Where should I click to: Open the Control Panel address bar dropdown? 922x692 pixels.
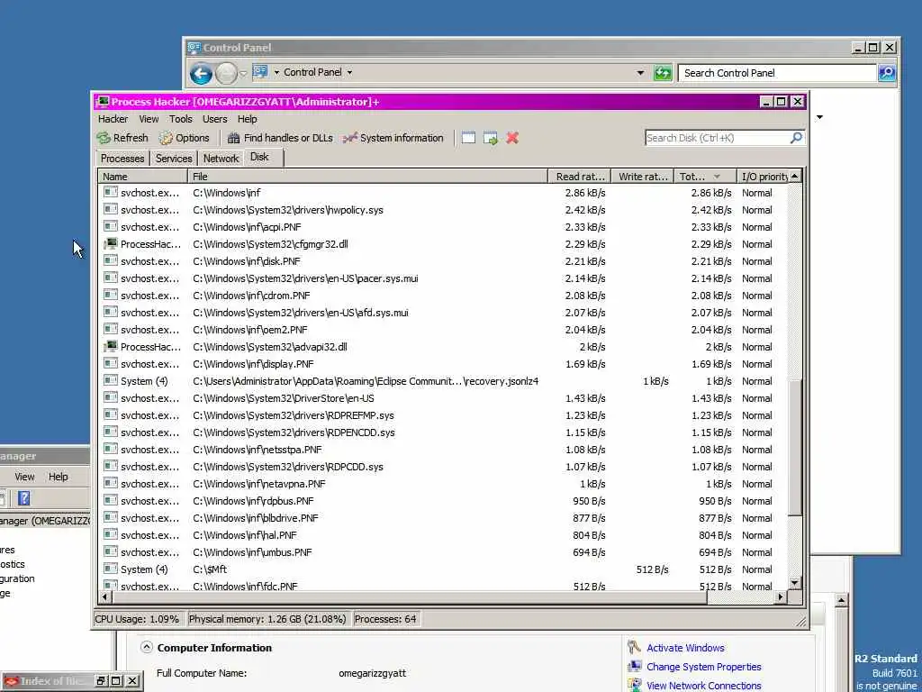pyautogui.click(x=640, y=73)
